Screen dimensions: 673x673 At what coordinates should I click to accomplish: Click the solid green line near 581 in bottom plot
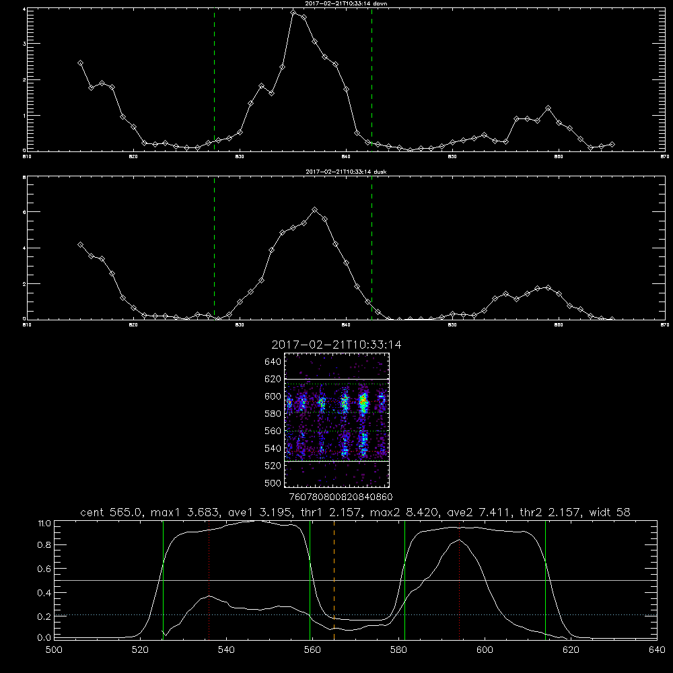[404, 579]
